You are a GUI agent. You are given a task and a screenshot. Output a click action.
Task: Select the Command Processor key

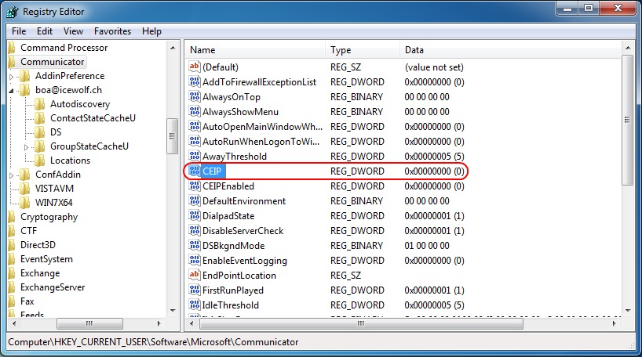64,48
